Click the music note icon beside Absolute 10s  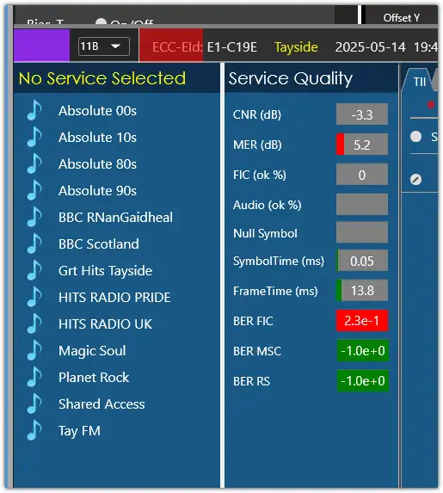click(x=34, y=137)
